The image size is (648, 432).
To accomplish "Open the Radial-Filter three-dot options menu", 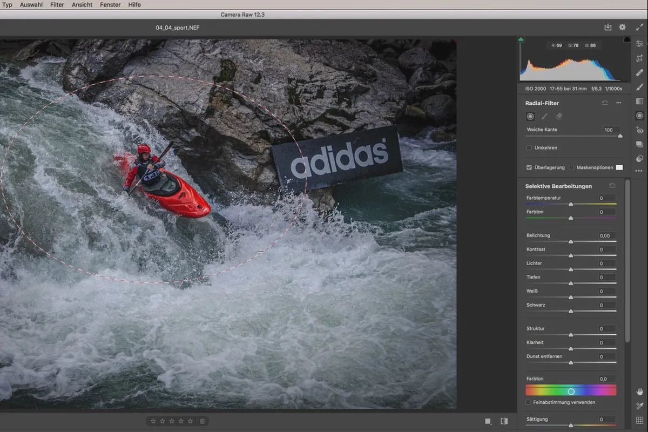I will [619, 103].
